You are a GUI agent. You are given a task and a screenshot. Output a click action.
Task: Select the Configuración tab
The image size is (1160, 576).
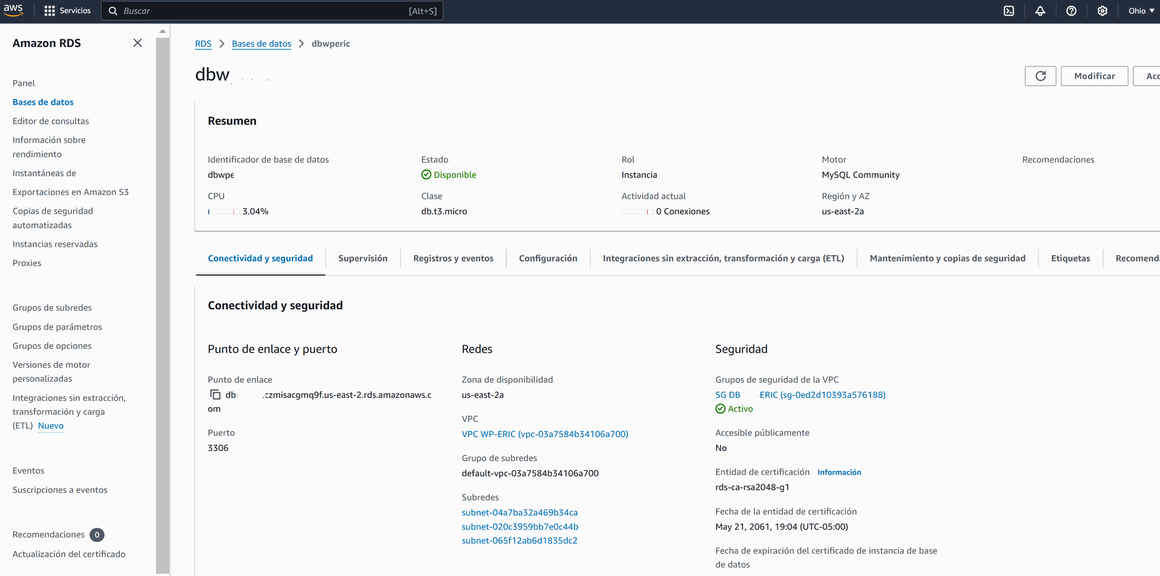pos(548,258)
